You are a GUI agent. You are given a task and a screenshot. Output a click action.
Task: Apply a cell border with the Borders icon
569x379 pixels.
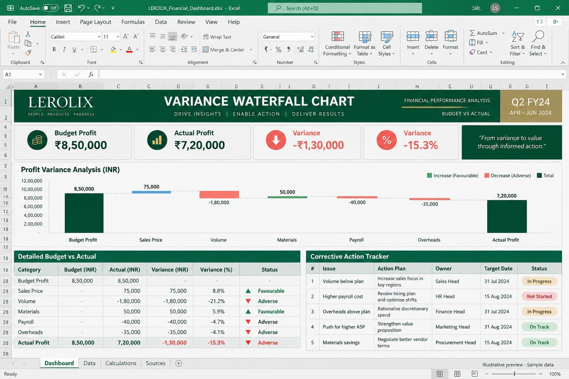[94, 49]
